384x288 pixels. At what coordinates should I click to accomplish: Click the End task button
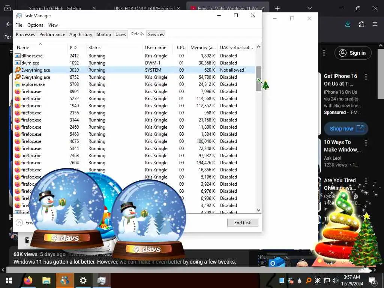[243, 222]
